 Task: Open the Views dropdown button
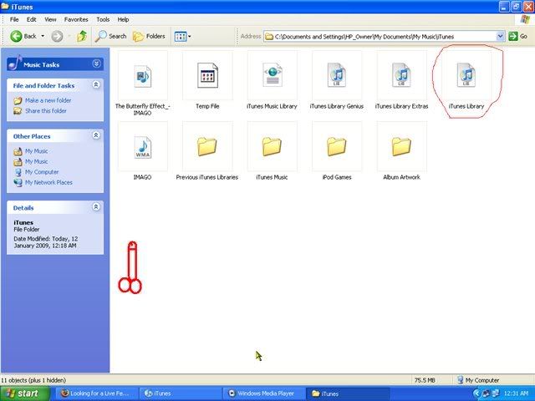pos(182,37)
